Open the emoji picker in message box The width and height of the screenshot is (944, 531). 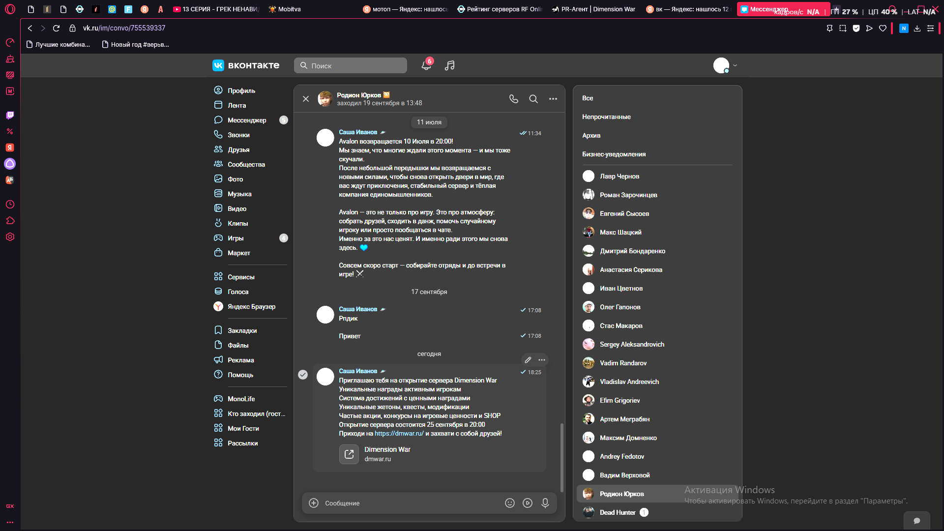point(510,503)
